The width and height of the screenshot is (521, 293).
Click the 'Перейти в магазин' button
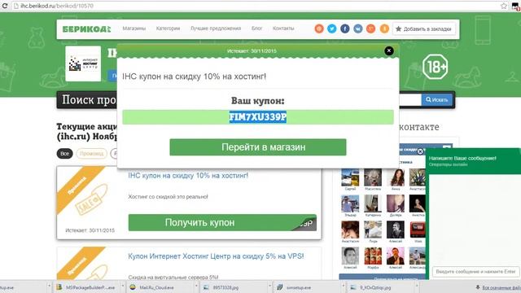[x=258, y=147]
